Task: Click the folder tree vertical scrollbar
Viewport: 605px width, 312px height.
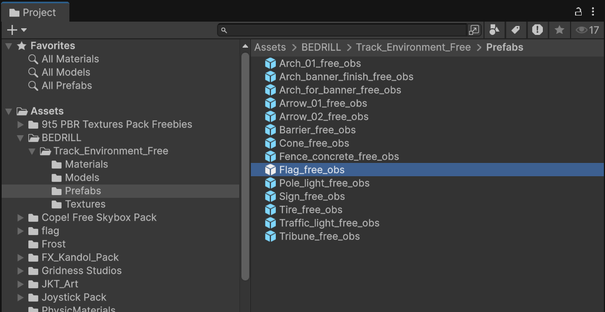Action: coord(245,166)
